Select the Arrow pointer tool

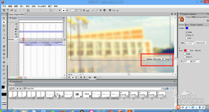tap(4, 22)
